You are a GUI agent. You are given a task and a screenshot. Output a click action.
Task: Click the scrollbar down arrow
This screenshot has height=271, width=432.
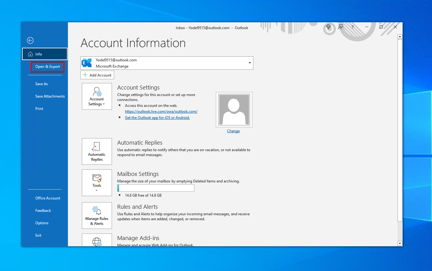point(400,243)
